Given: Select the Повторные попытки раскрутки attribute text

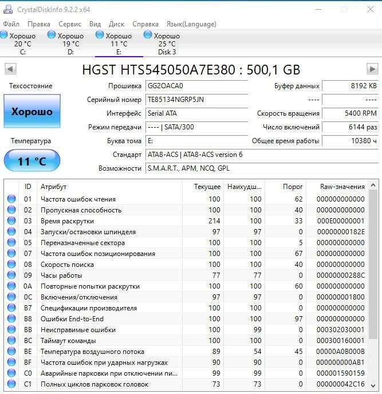Looking at the screenshot, I should [x=90, y=286].
